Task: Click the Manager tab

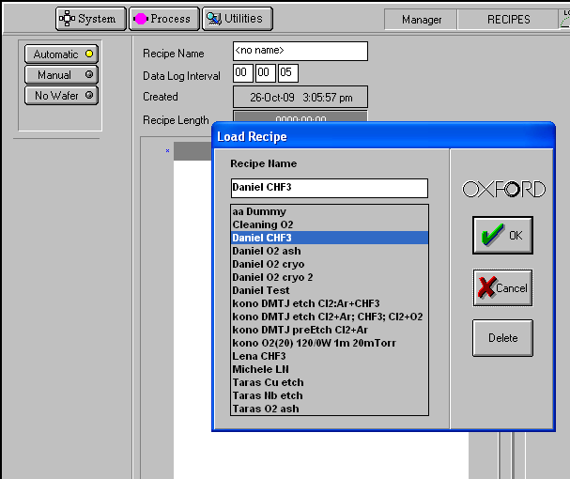Action: click(421, 20)
